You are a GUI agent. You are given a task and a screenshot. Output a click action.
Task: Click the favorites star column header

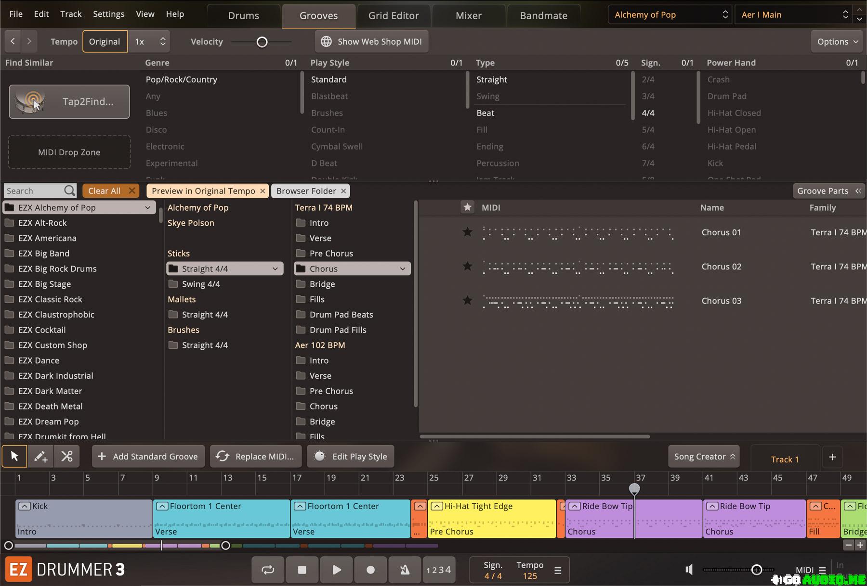click(467, 207)
